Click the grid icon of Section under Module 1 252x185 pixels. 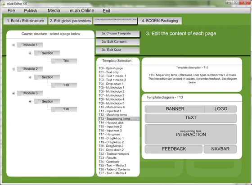(x=36, y=53)
